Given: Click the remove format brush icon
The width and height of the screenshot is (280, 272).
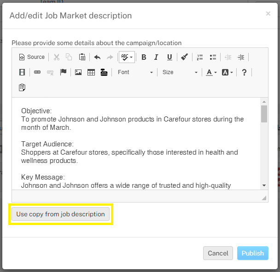Looking at the screenshot, I should [185, 57].
